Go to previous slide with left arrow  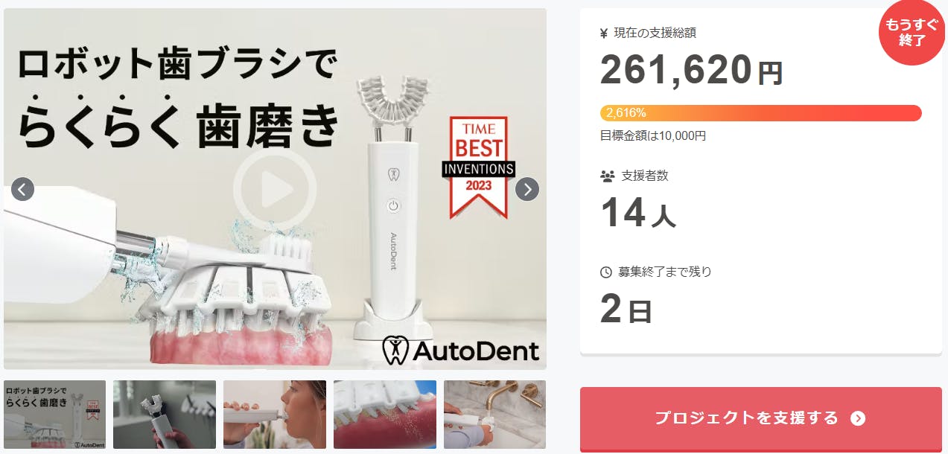click(22, 189)
